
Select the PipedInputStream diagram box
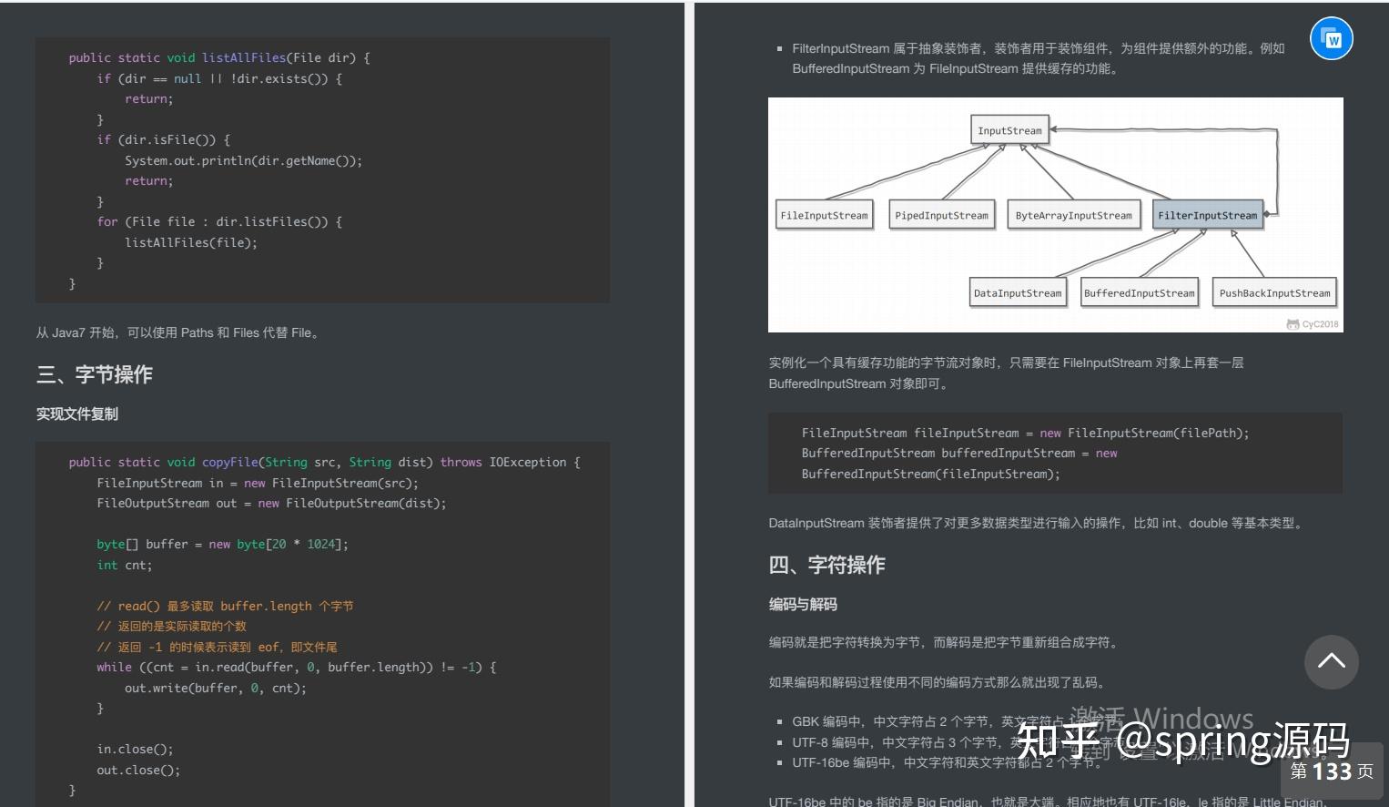click(942, 214)
